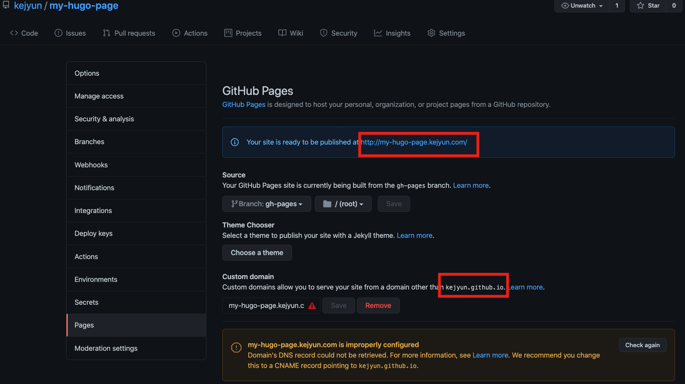The width and height of the screenshot is (685, 384).
Task: Click the my-hugo-page repository link
Action: 84,6
